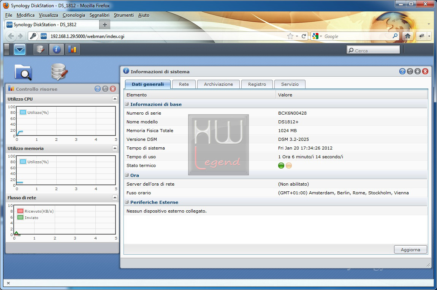The width and height of the screenshot is (437, 290).
Task: Switch to the Archiviazione tab
Action: [218, 84]
